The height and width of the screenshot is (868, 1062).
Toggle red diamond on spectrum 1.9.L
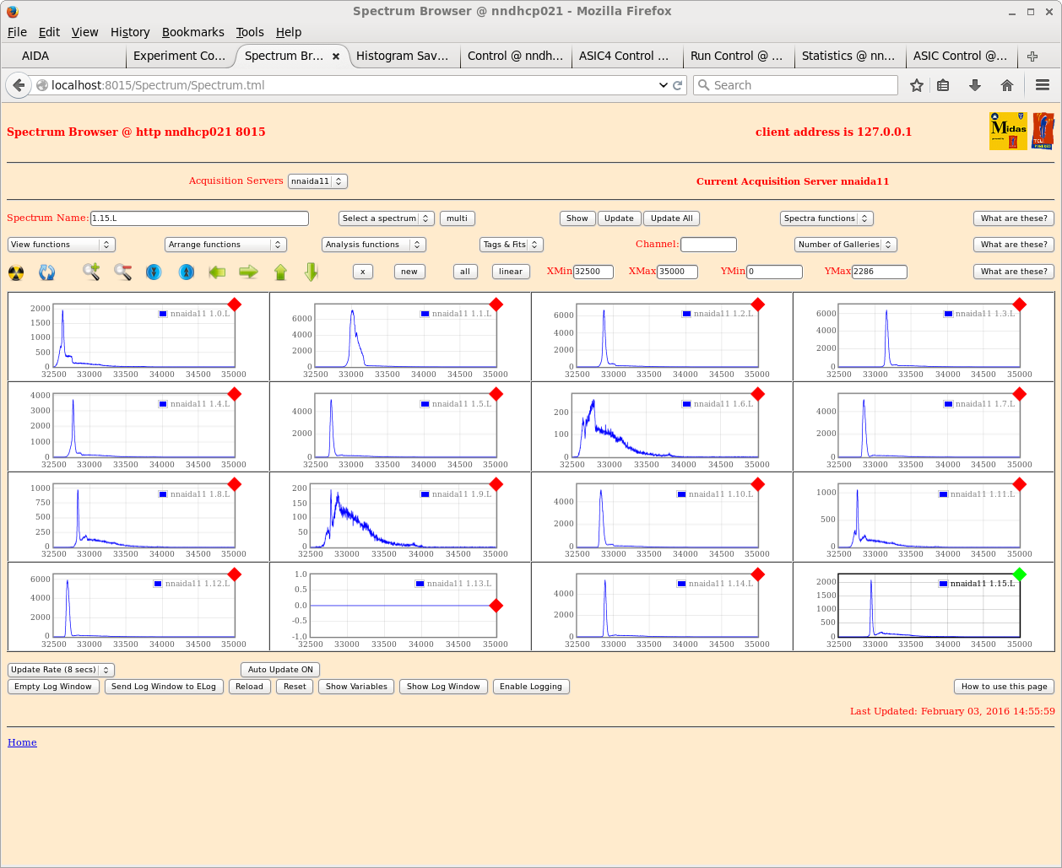[x=496, y=484]
